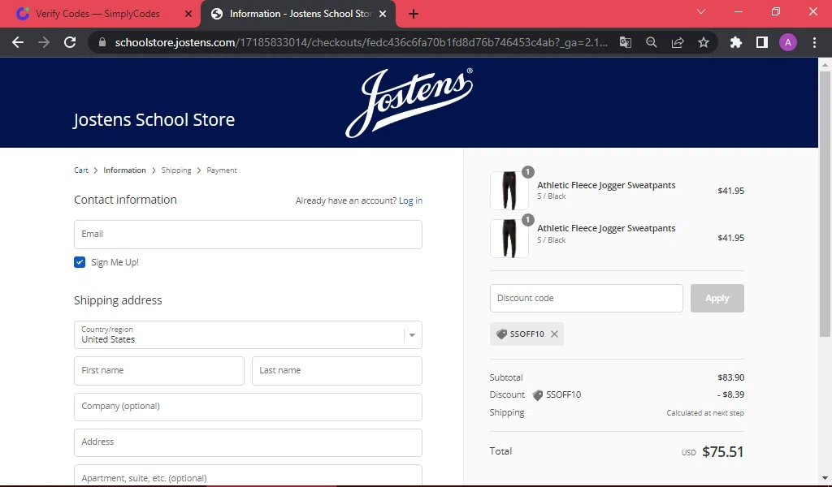Close the Verify Codes SimplyCodes tab
This screenshot has width=832, height=487.
pos(188,14)
